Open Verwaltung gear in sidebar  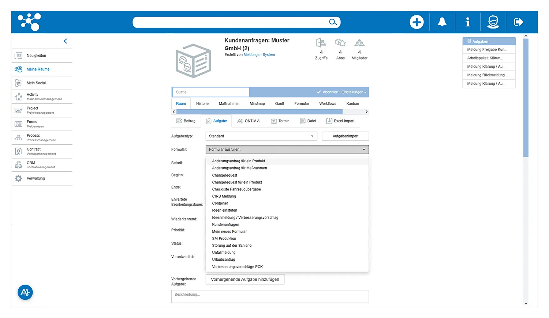tap(18, 178)
